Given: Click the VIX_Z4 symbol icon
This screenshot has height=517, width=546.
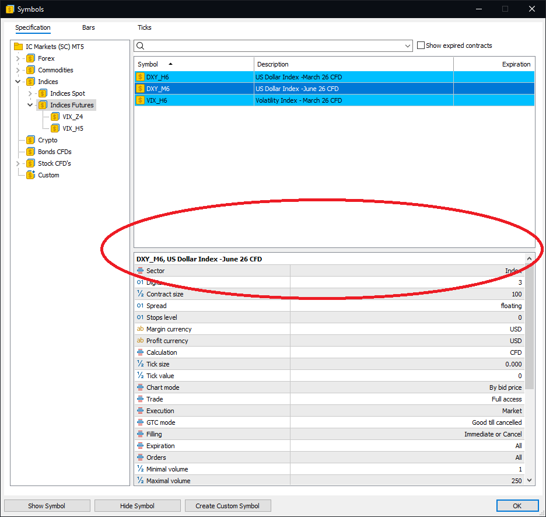Looking at the screenshot, I should [x=55, y=117].
